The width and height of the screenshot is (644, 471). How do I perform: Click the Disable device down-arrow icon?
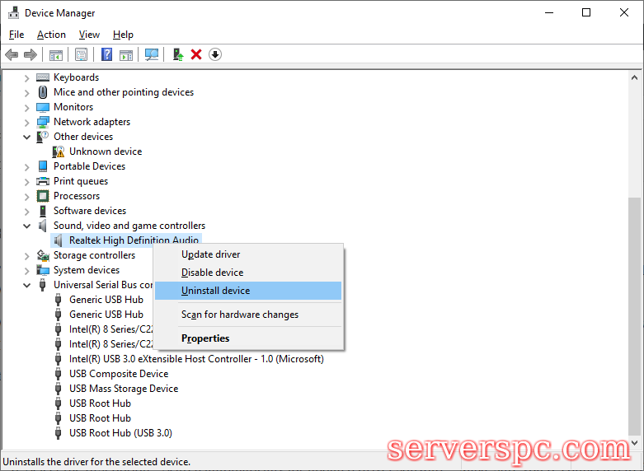click(x=215, y=54)
